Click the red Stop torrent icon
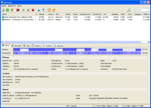151x108 pixels. 33,10
